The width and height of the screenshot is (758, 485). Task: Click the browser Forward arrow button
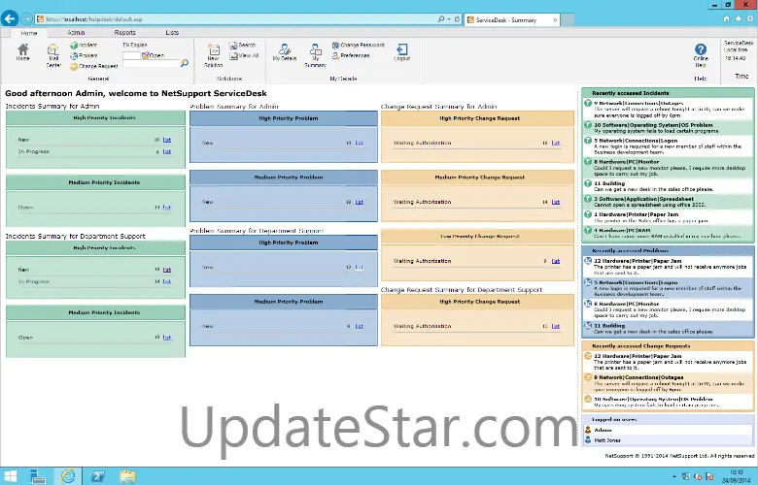(26, 19)
